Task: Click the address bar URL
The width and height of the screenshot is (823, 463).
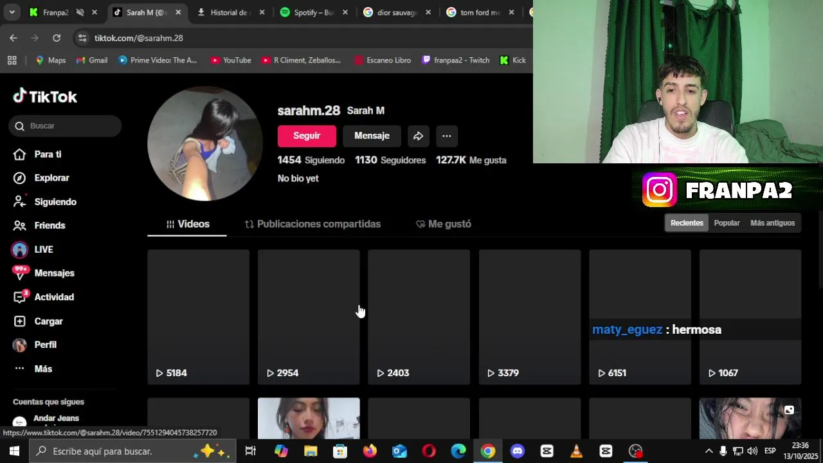Action: point(139,38)
